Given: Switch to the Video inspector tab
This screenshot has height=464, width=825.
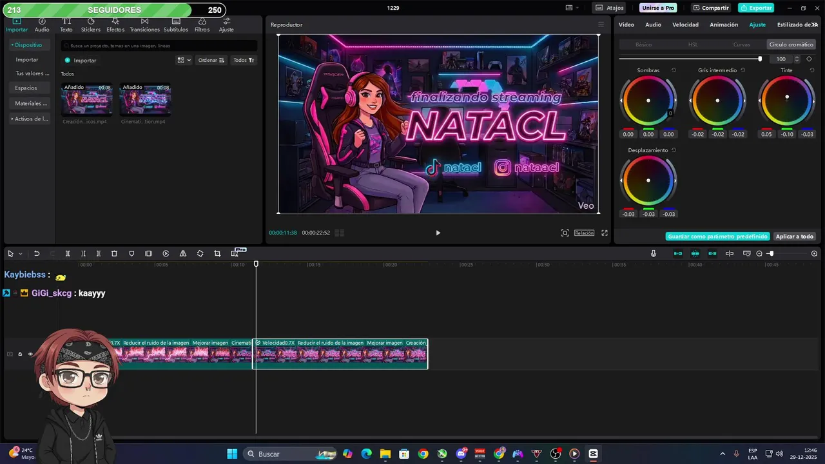Looking at the screenshot, I should click(x=626, y=24).
